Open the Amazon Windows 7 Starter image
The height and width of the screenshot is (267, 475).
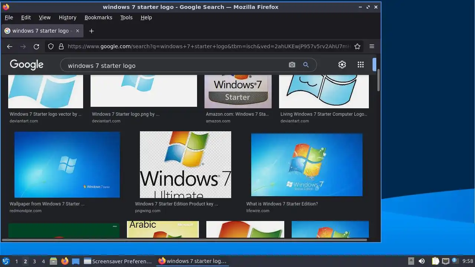[238, 91]
